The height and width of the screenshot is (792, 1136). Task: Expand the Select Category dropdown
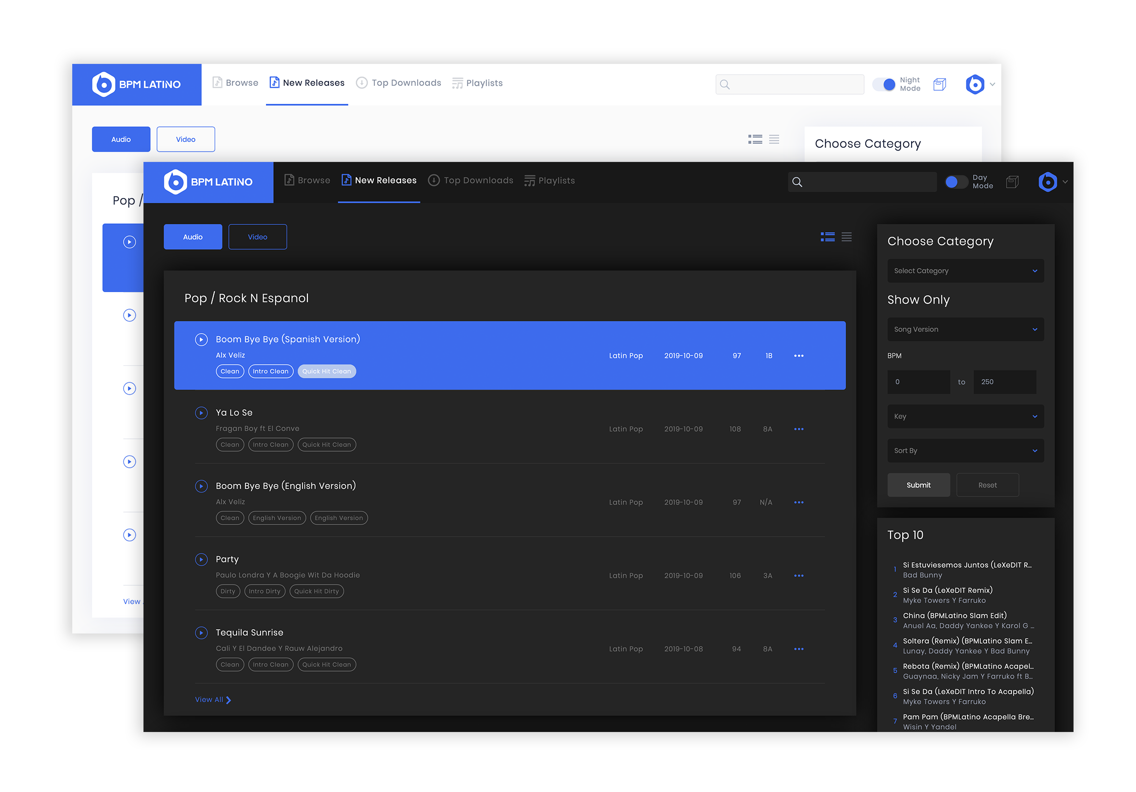tap(965, 271)
